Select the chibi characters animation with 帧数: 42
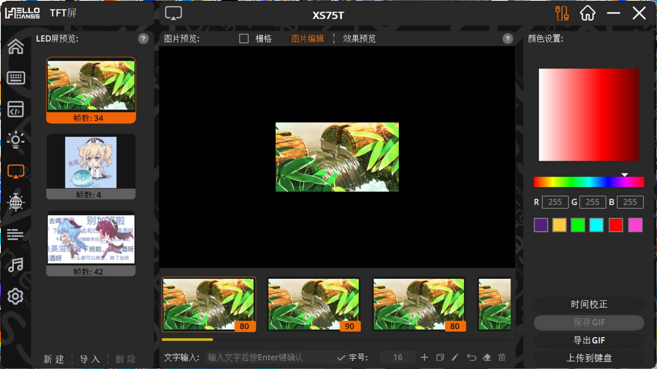The width and height of the screenshot is (657, 369). pos(91,244)
